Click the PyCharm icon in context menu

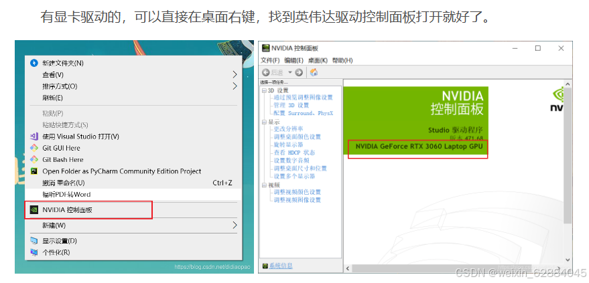(34, 171)
